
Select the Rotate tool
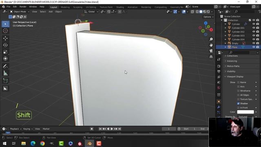point(5,45)
